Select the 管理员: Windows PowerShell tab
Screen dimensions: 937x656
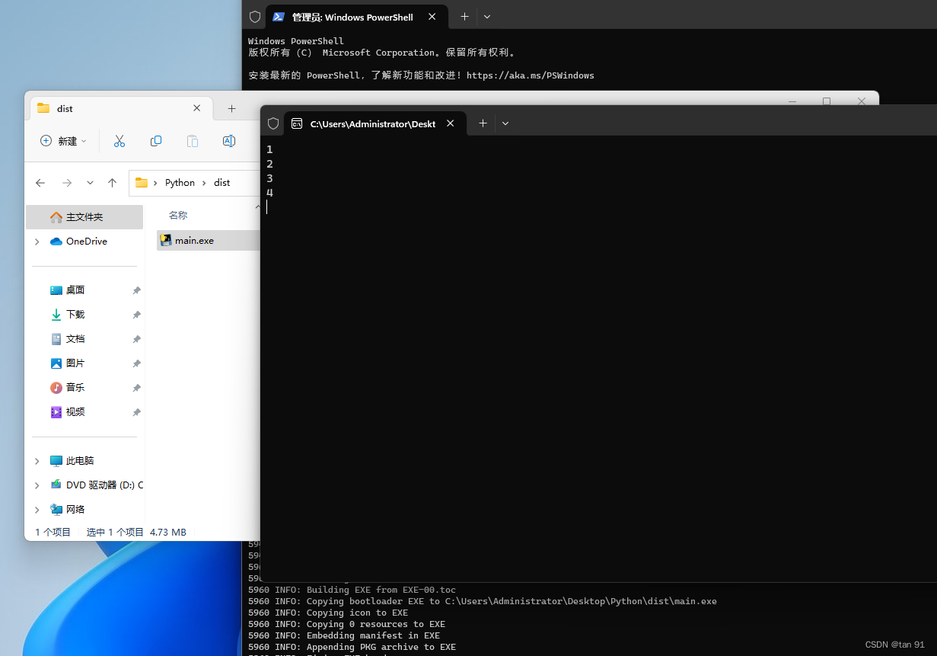(x=356, y=17)
